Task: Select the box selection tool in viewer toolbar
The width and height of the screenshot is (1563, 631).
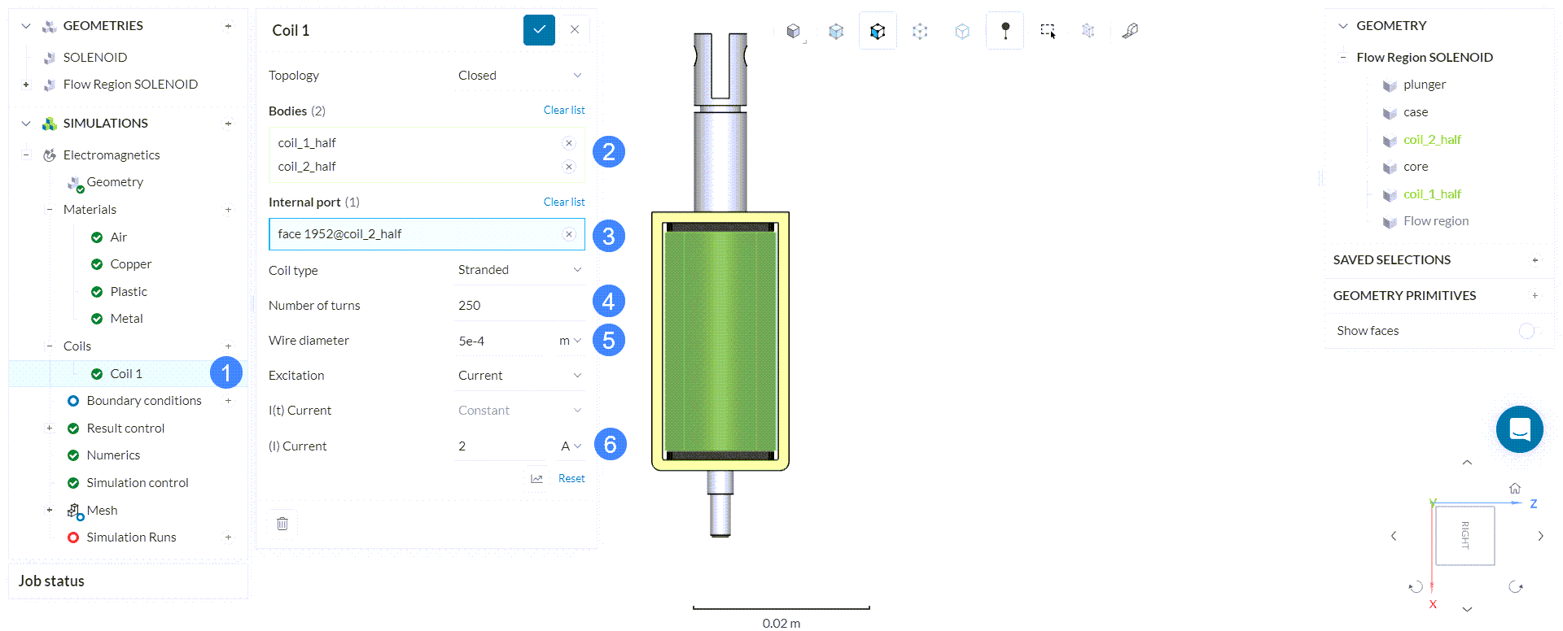Action: click(x=1048, y=31)
